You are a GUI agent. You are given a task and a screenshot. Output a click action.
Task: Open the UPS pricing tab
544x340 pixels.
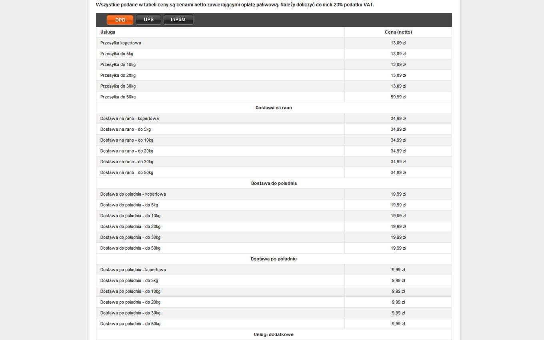(148, 20)
